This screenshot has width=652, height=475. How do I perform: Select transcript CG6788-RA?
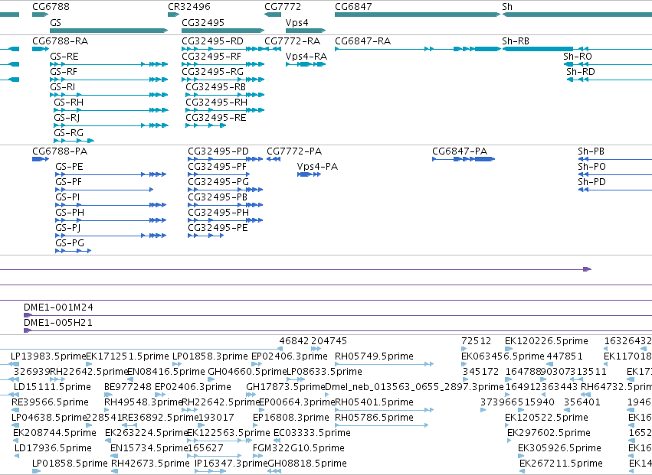coord(61,41)
